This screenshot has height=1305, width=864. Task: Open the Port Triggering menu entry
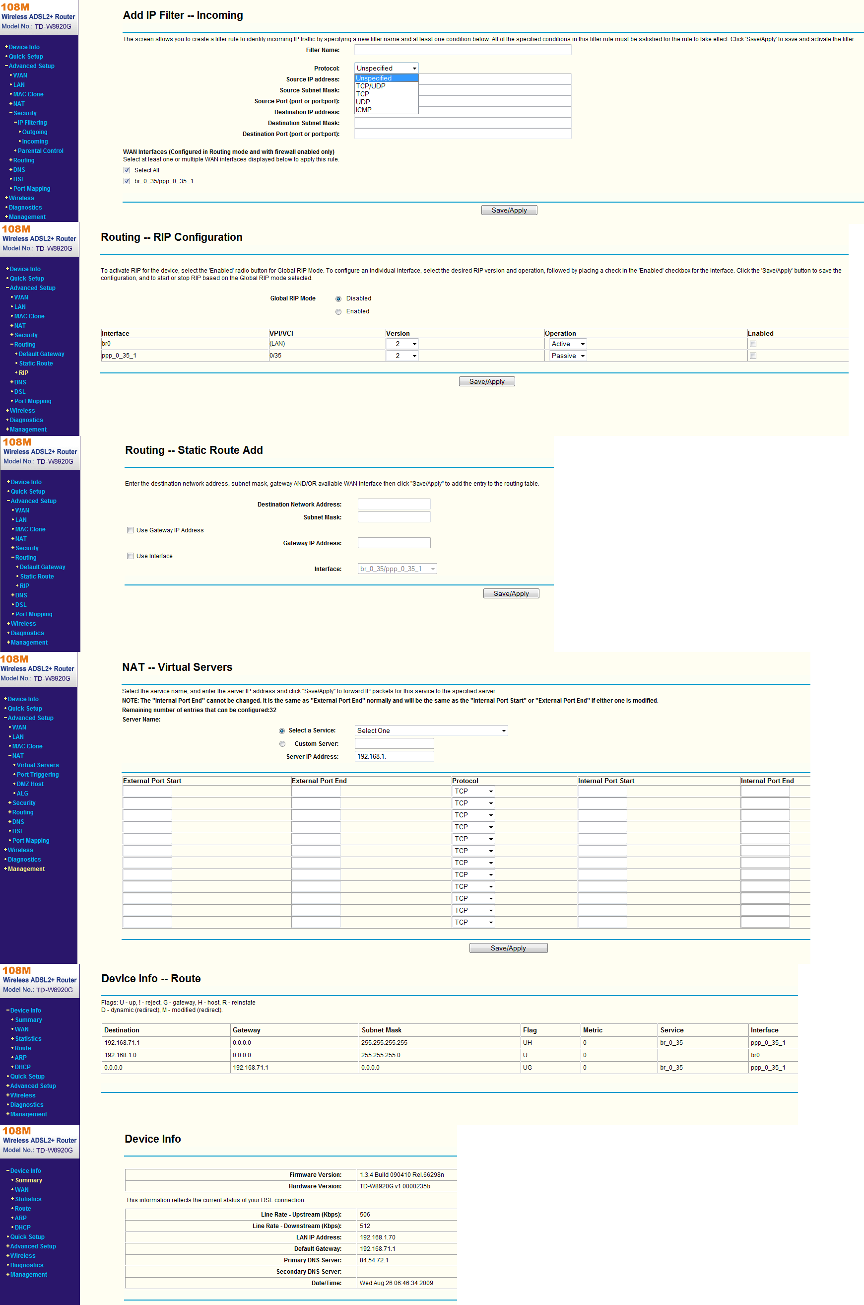coord(38,774)
